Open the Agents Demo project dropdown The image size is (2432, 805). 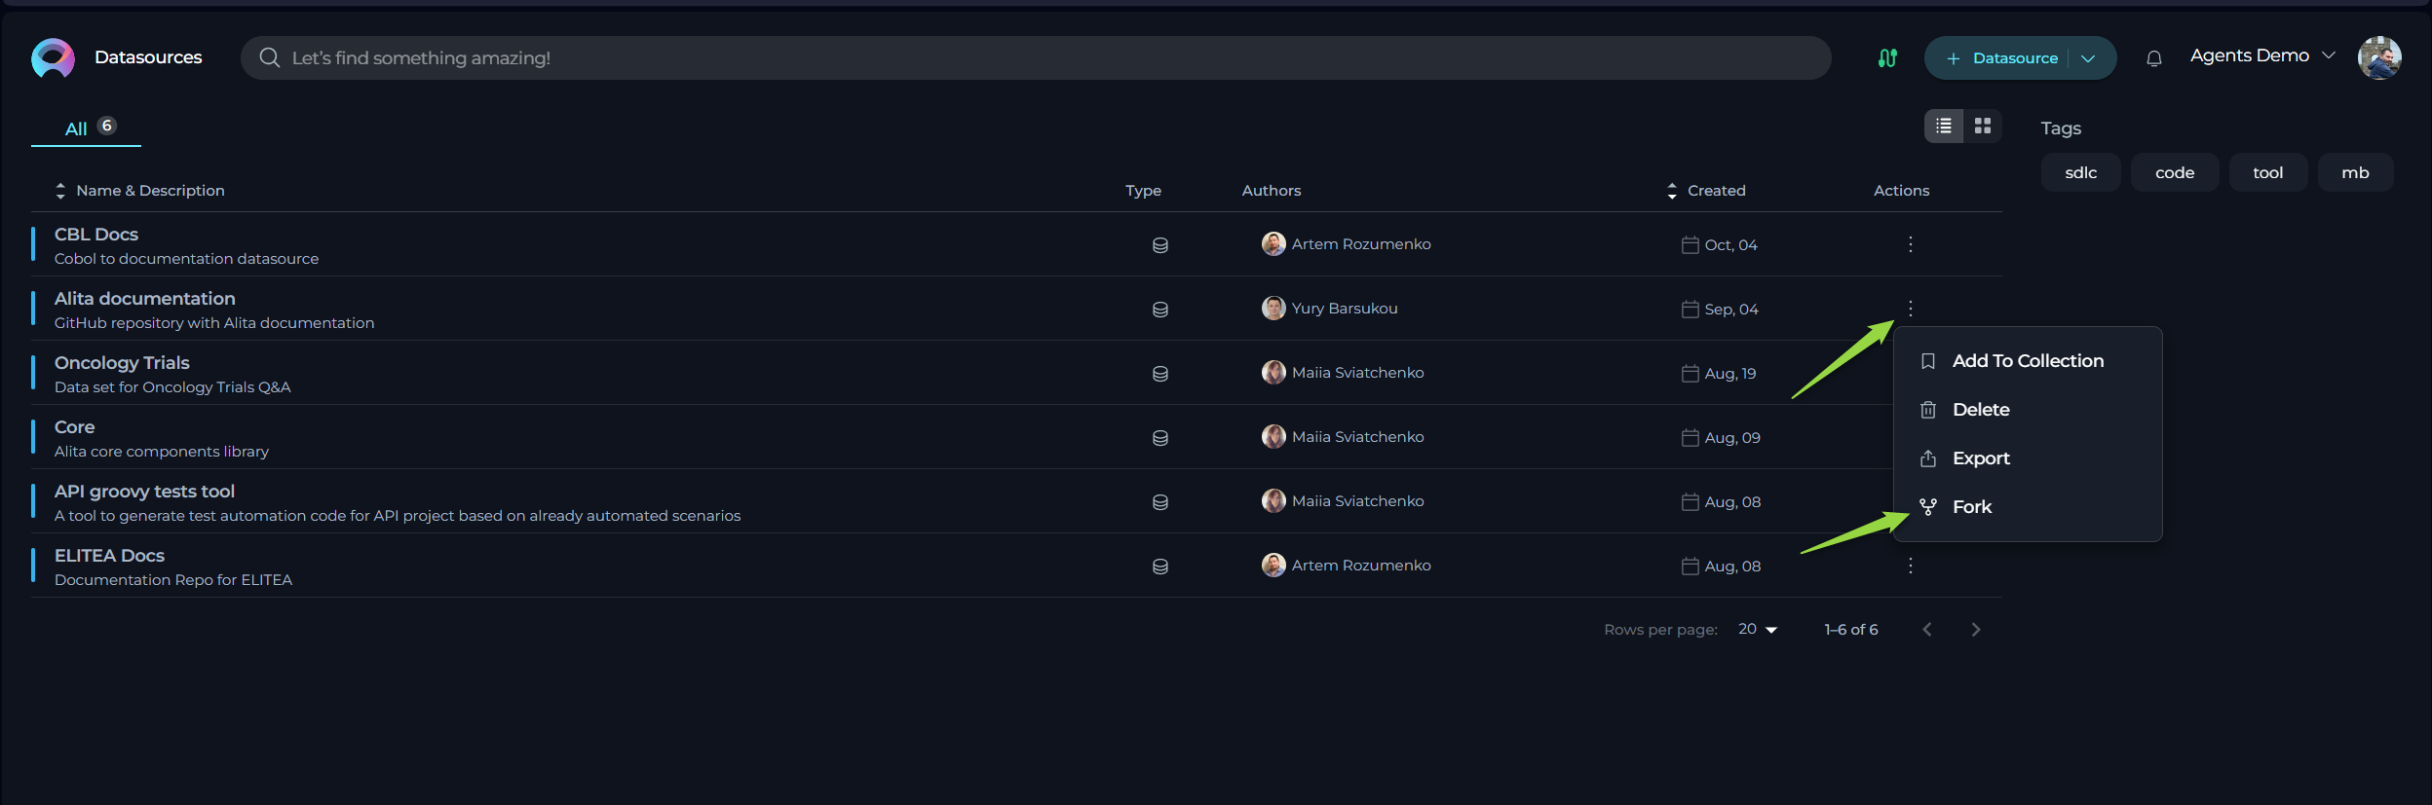pos(2262,55)
